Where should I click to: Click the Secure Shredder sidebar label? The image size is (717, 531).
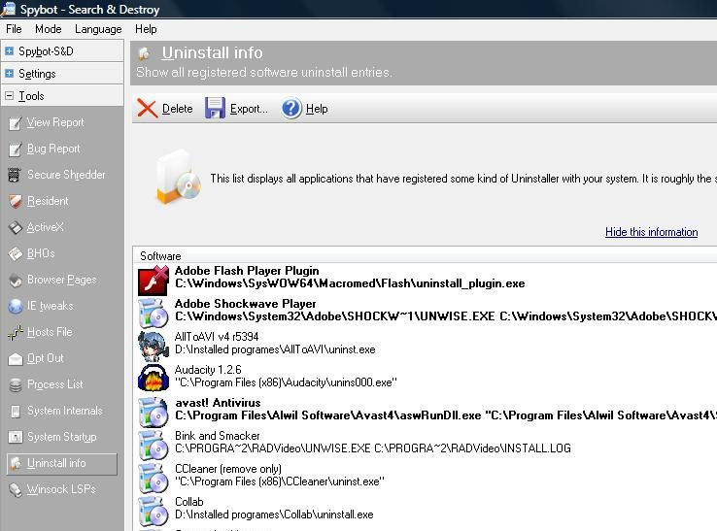[x=66, y=175]
